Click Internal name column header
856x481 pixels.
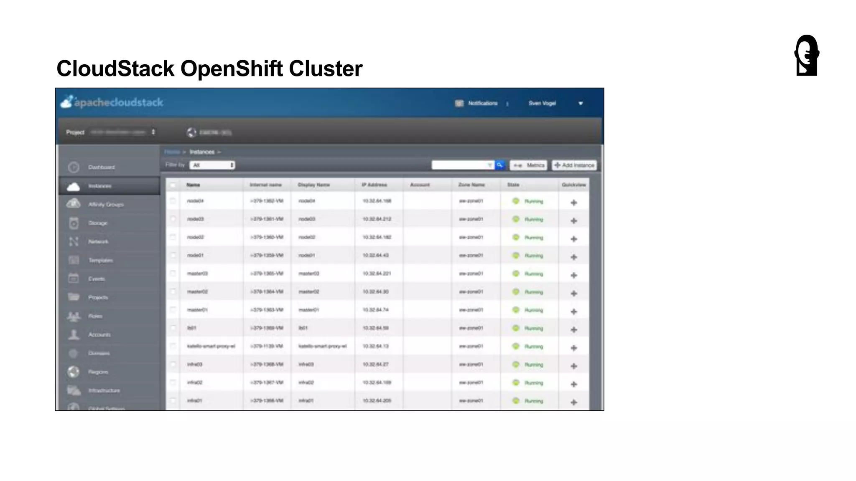click(x=266, y=185)
